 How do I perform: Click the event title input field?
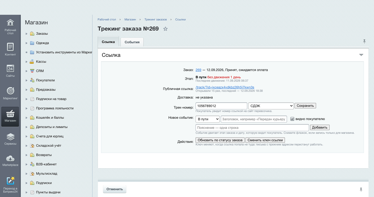[x=254, y=119]
